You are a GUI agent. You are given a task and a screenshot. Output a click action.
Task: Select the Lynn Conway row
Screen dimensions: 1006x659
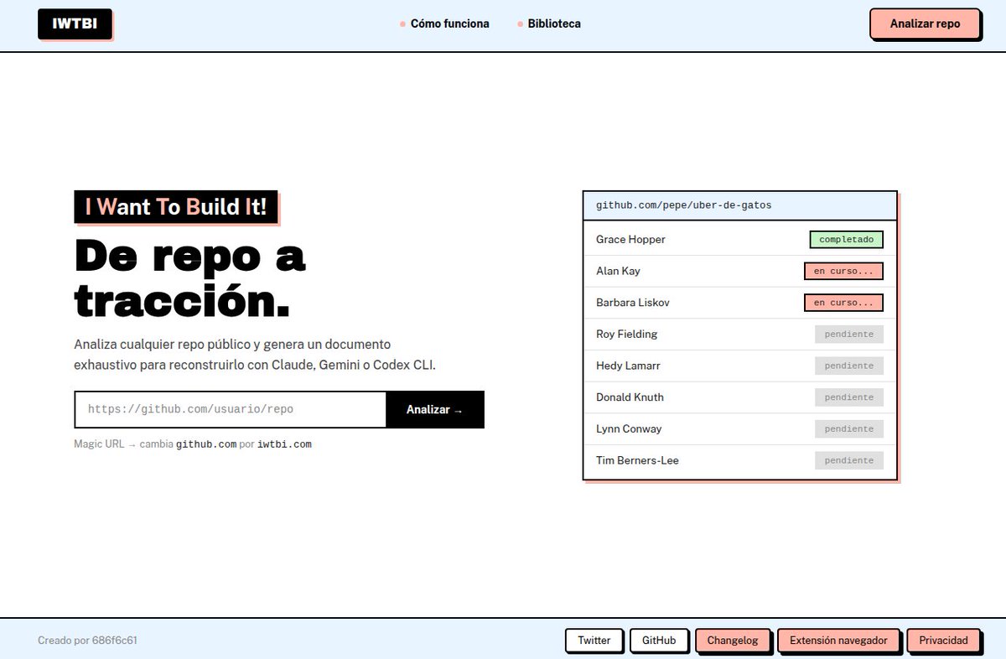(x=740, y=429)
